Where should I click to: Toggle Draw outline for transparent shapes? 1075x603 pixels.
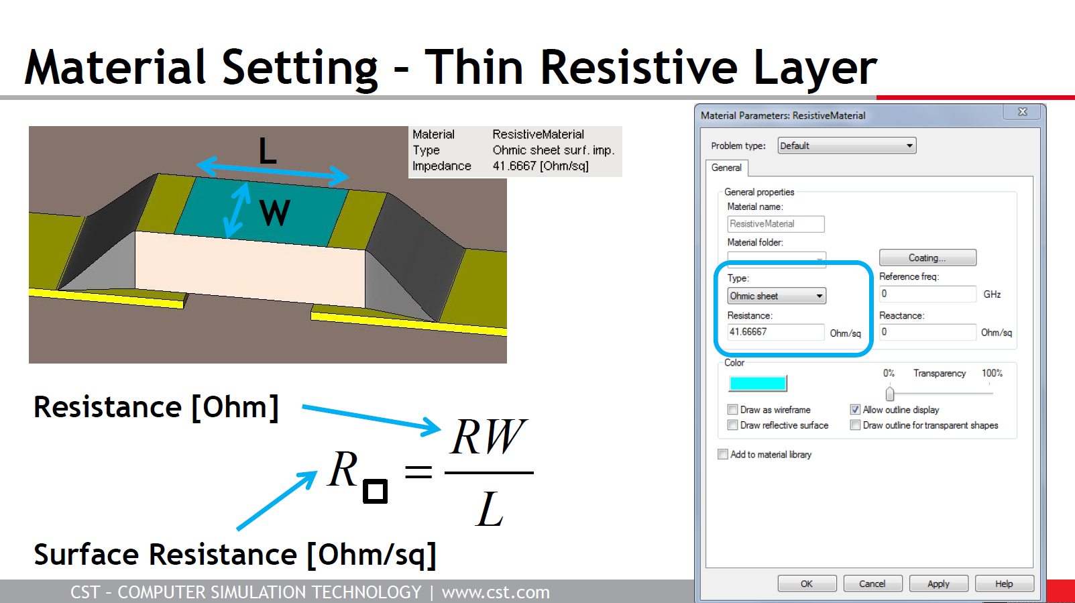855,425
